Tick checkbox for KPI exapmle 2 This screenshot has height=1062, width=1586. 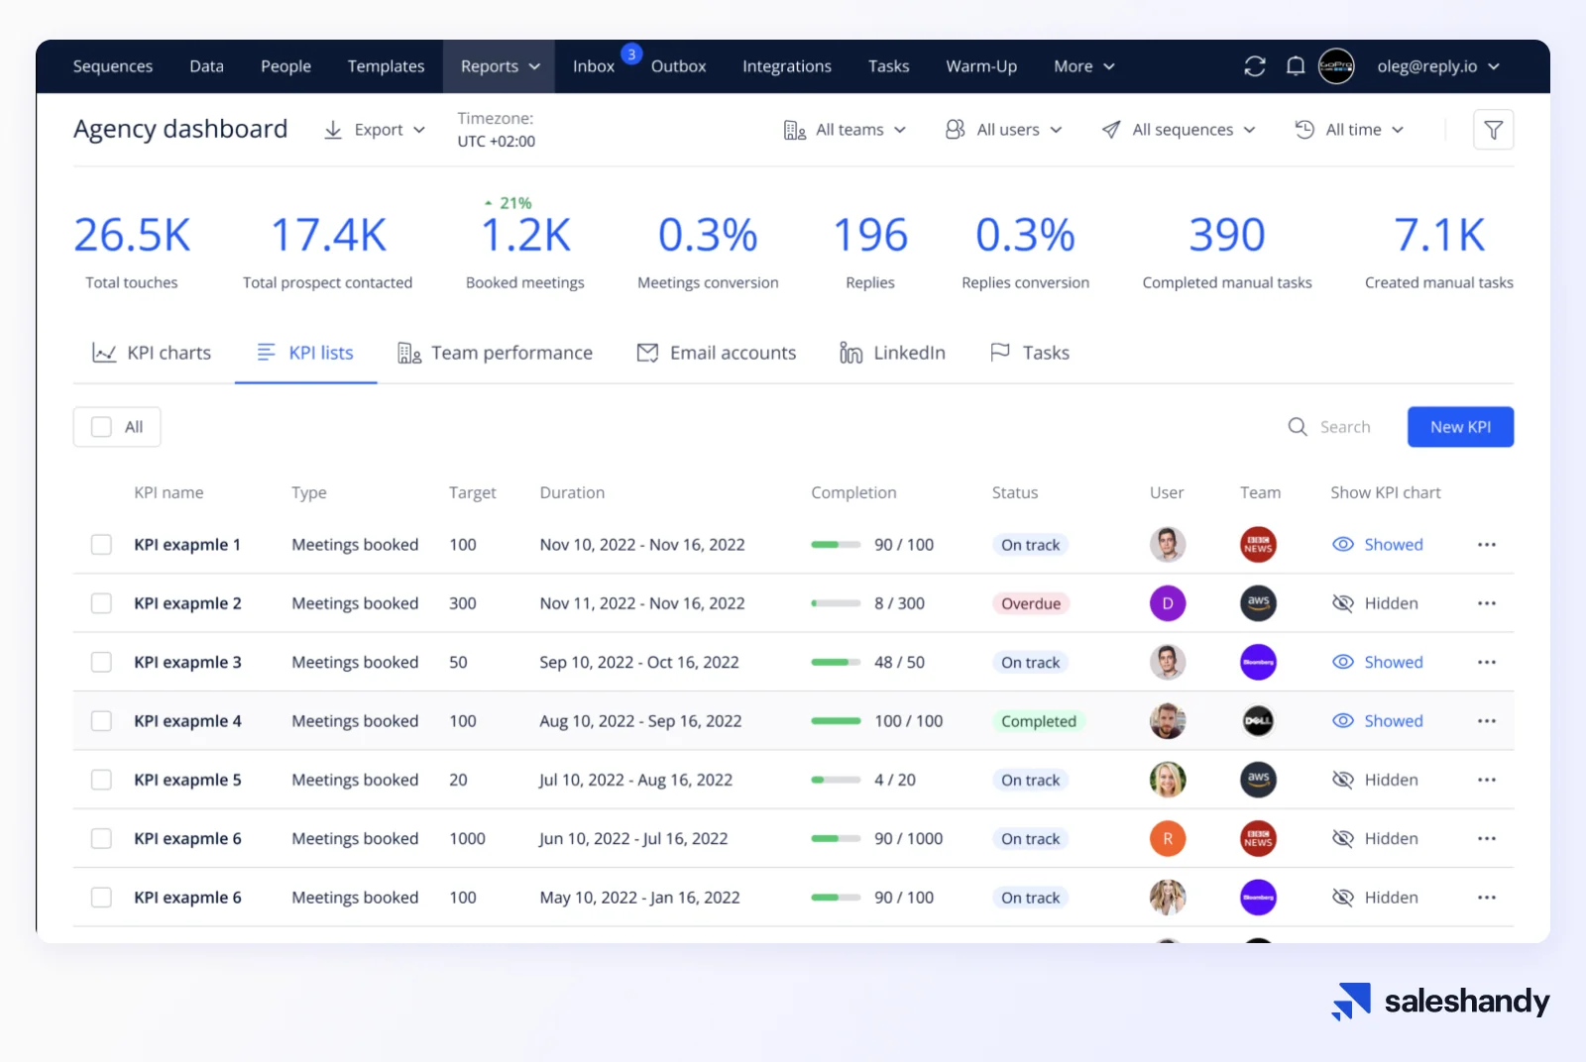point(101,603)
